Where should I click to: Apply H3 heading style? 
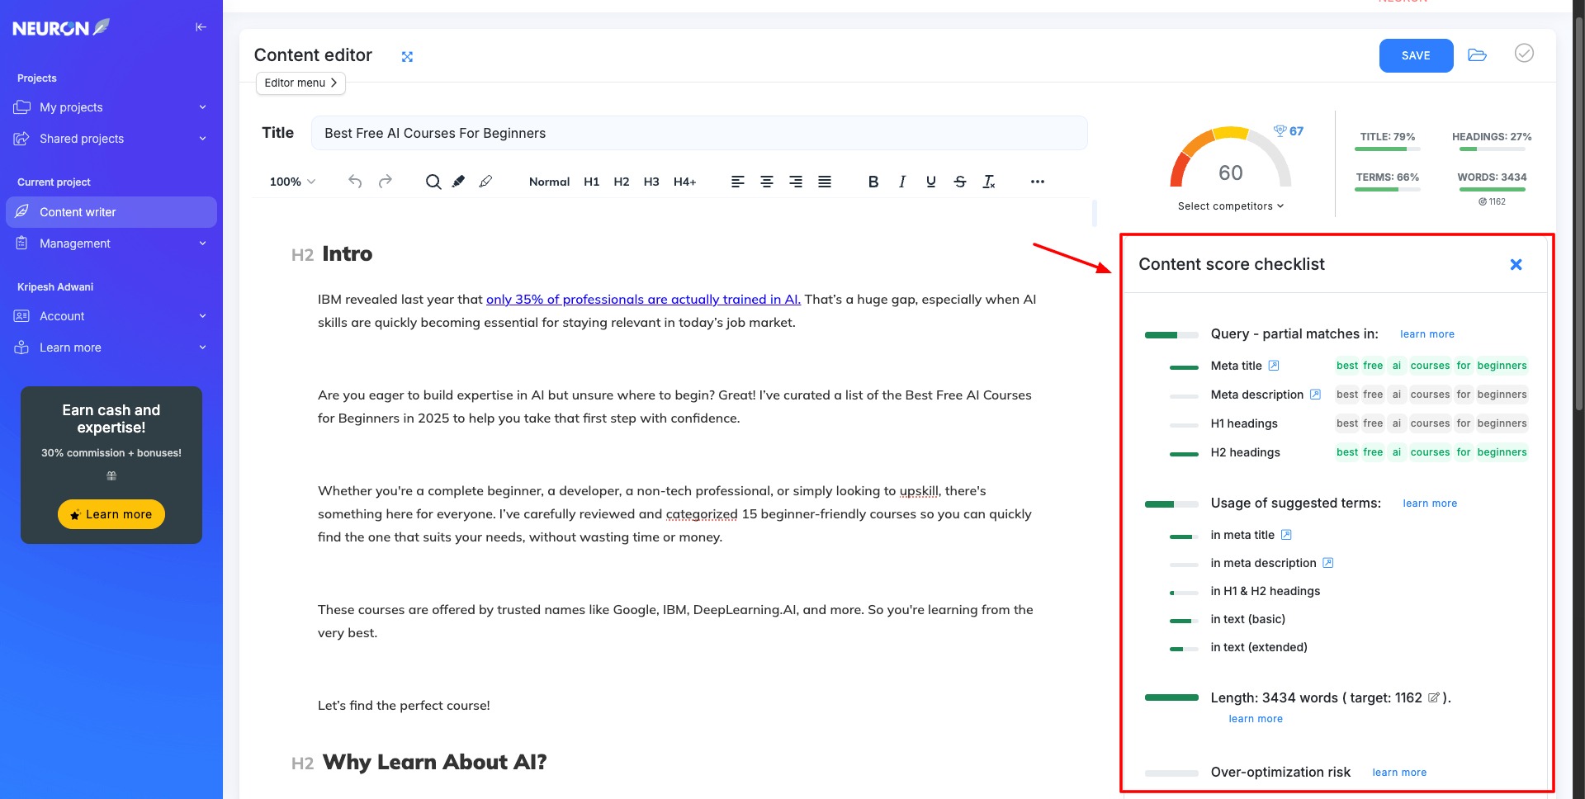click(x=651, y=182)
